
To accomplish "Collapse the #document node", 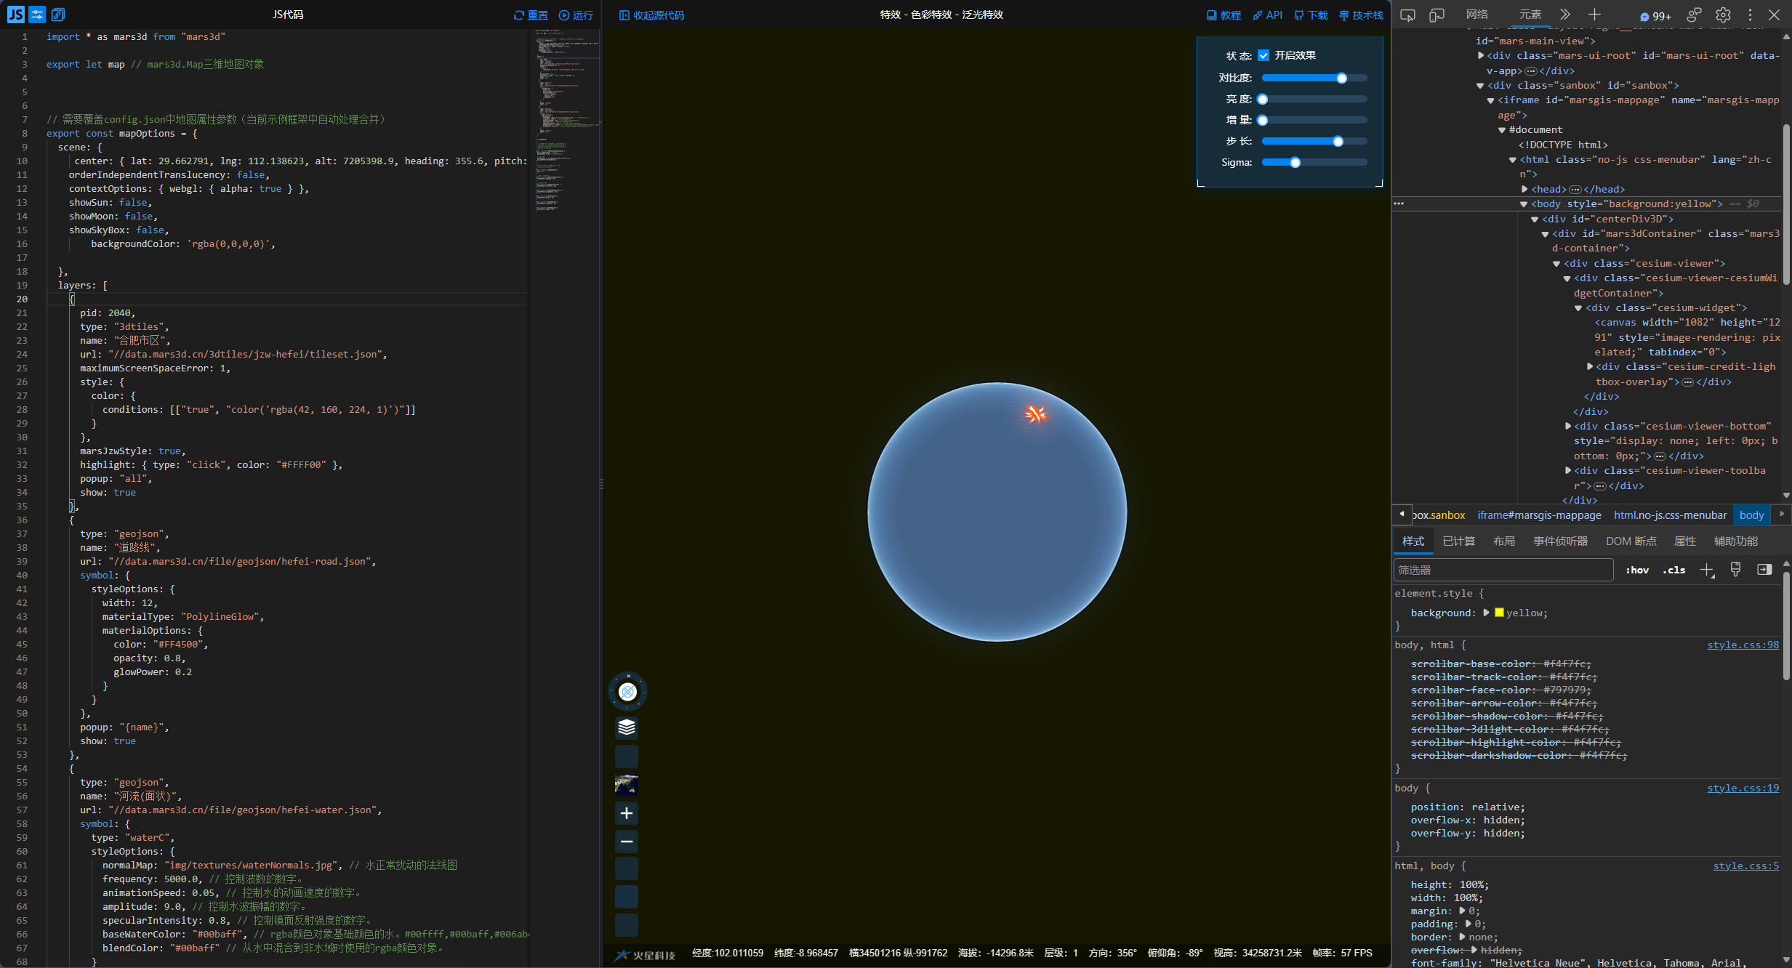I will tap(1502, 130).
